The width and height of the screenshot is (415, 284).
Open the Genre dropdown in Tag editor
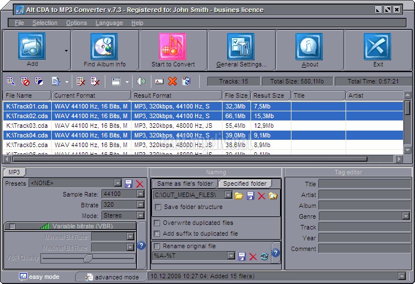pos(406,216)
